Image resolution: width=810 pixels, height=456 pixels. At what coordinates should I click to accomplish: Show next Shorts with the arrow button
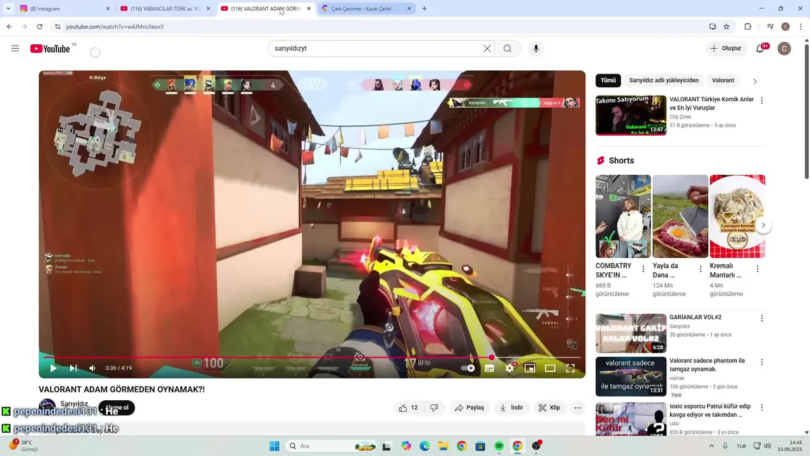[x=763, y=225]
